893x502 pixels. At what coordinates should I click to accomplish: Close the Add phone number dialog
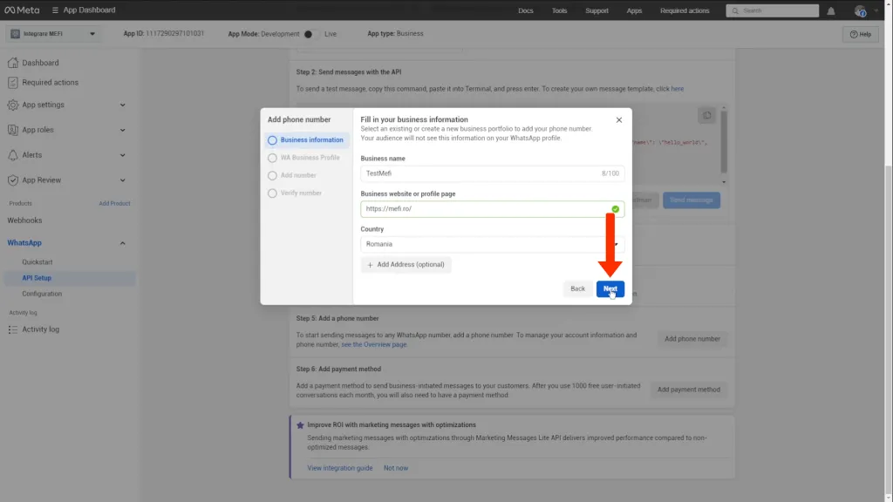[x=619, y=120]
